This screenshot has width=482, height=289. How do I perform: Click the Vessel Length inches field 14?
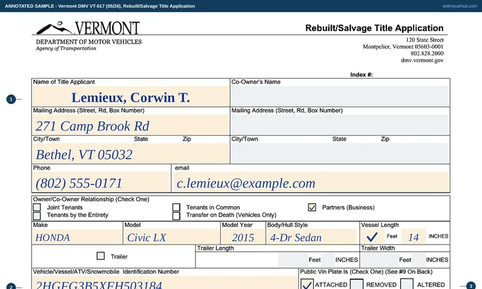(x=414, y=236)
